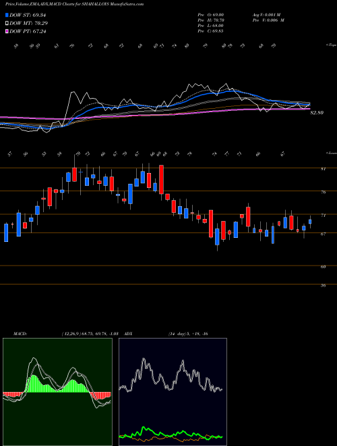This screenshot has width=337, height=446.
Task: Click the 71 price axis label
Action: [323, 216]
